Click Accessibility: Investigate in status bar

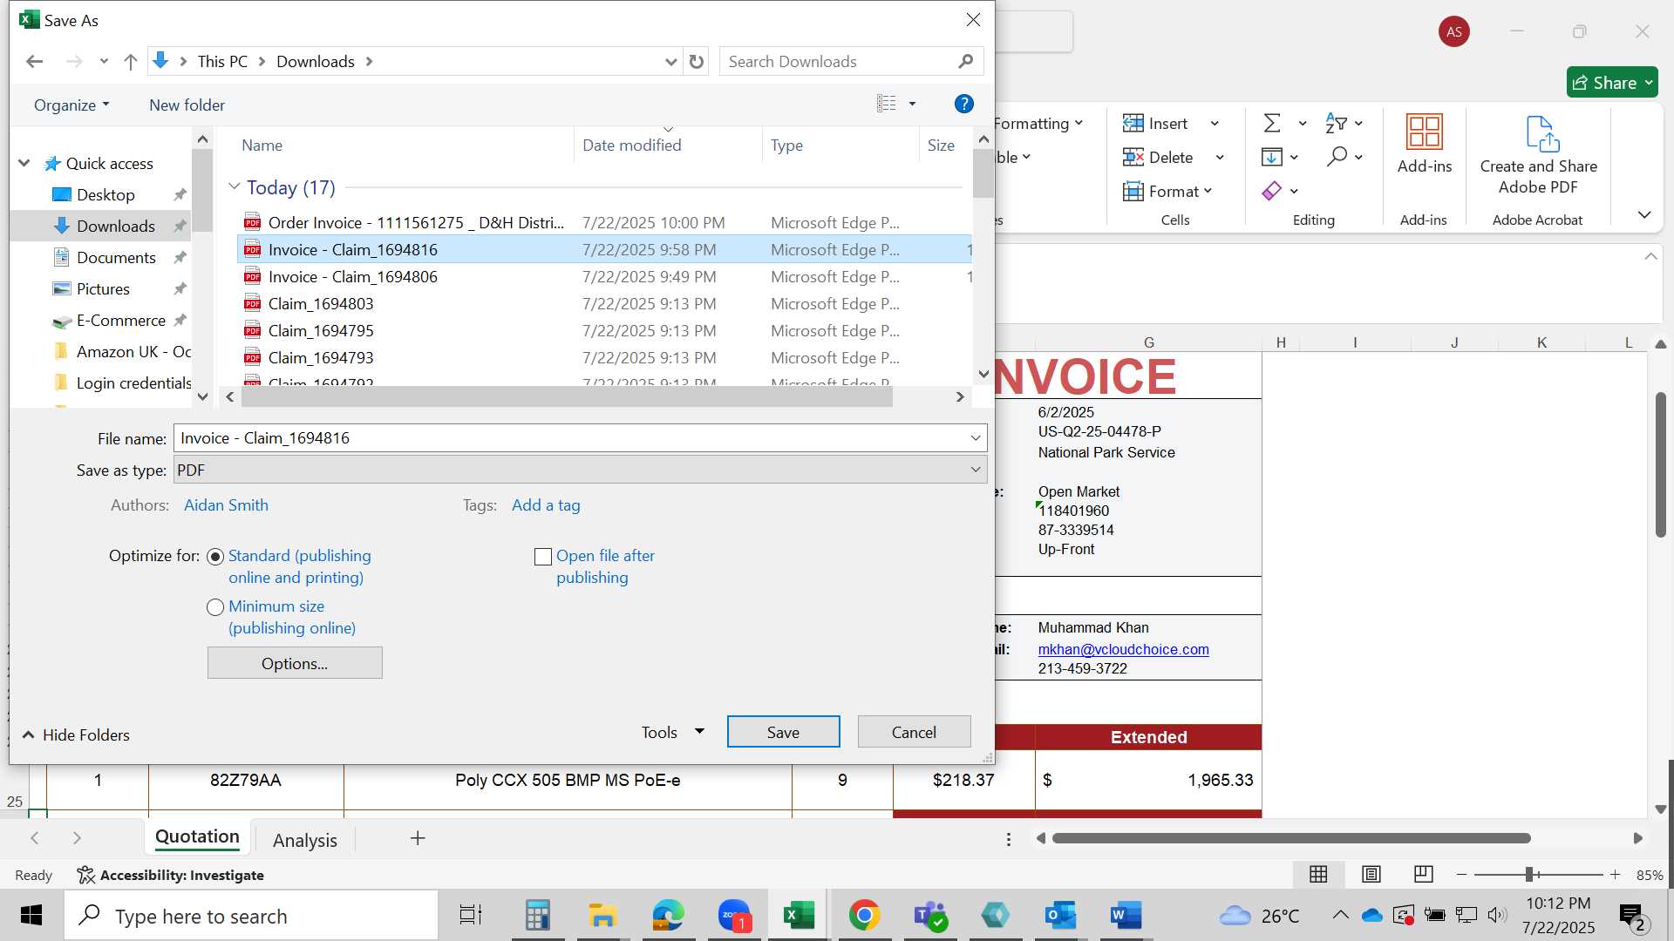[x=170, y=875]
